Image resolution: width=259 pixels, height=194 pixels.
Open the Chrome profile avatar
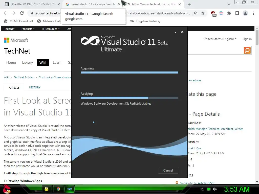coord(245,13)
